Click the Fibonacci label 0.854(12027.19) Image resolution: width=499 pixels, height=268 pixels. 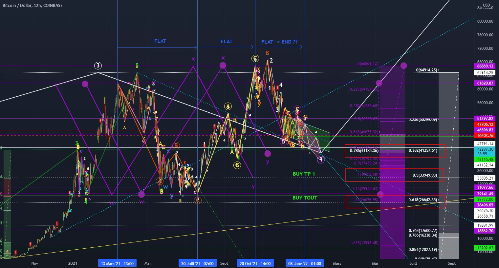[423, 250]
